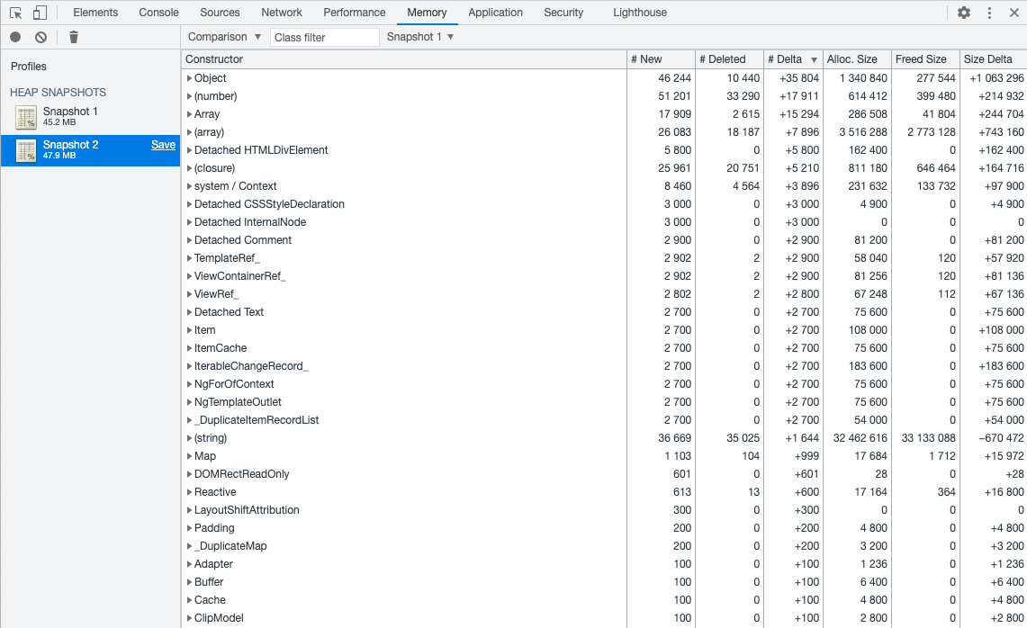The image size is (1027, 628).
Task: Select the inspect element icon
Action: click(14, 13)
